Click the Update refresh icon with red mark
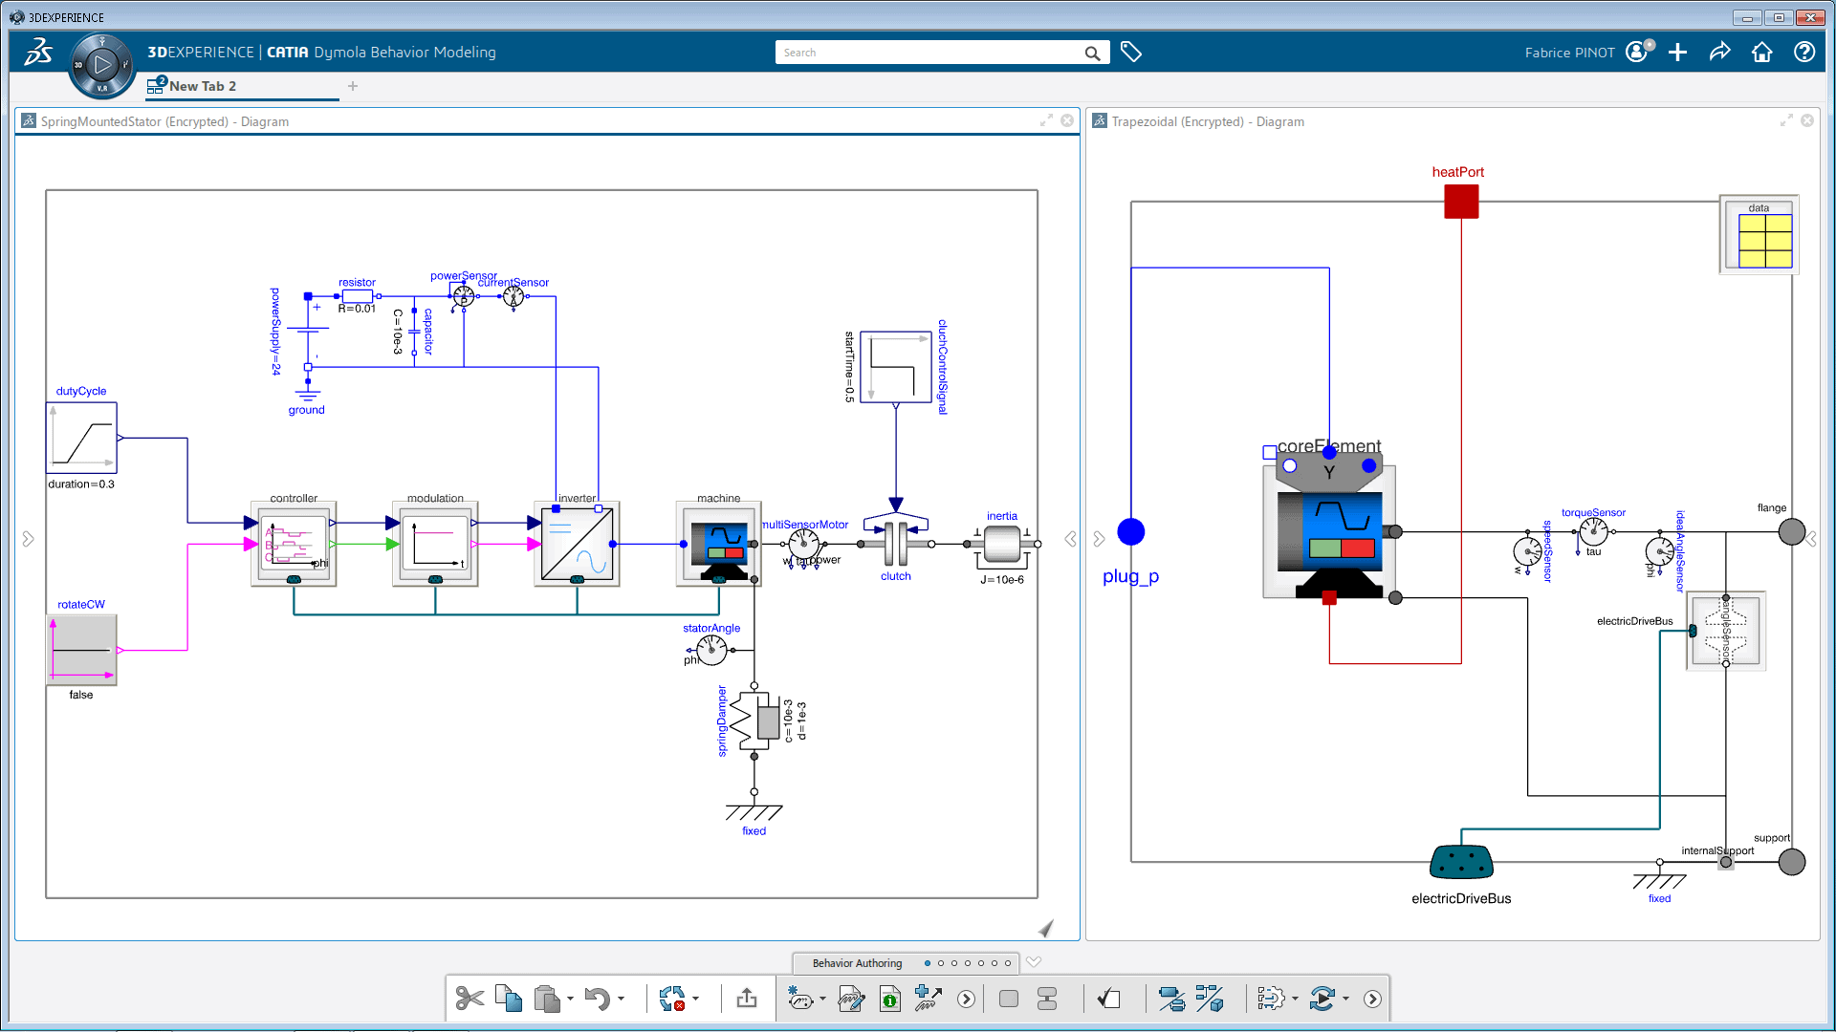The height and width of the screenshot is (1032, 1836). (x=672, y=999)
